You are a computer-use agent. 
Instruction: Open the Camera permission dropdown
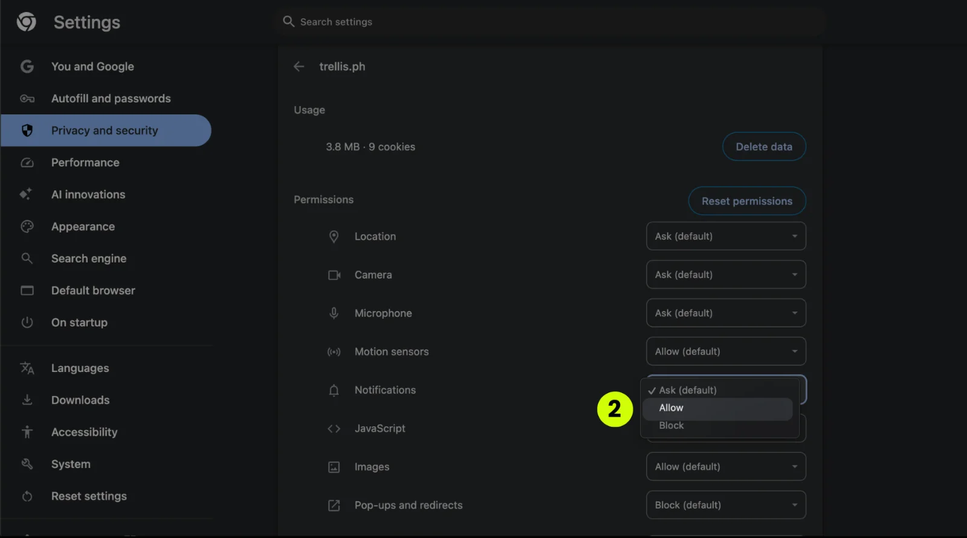click(726, 275)
